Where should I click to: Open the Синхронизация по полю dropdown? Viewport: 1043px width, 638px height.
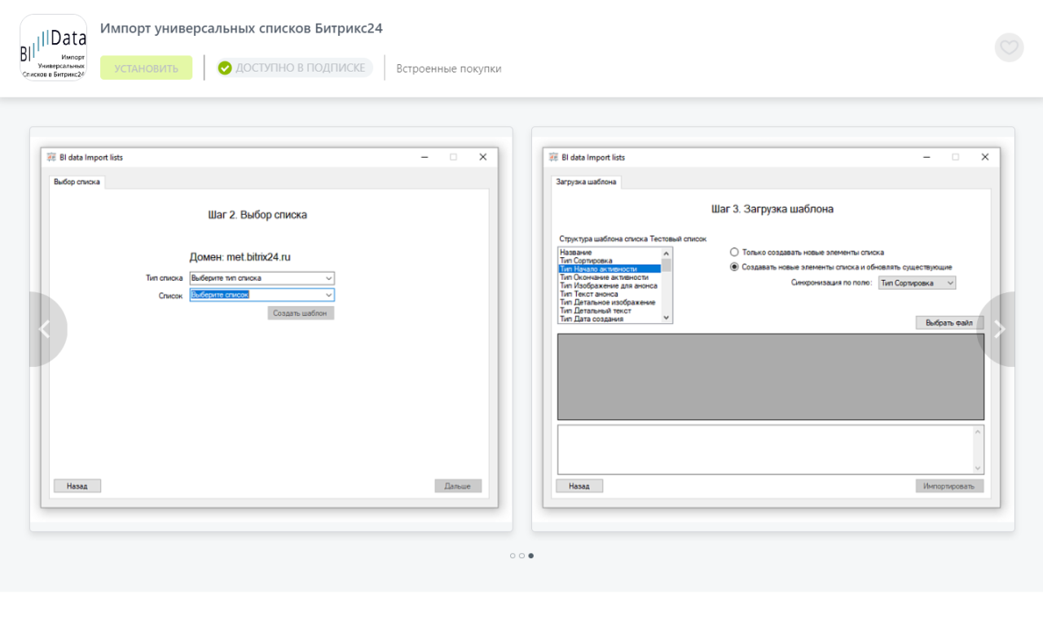click(x=917, y=282)
